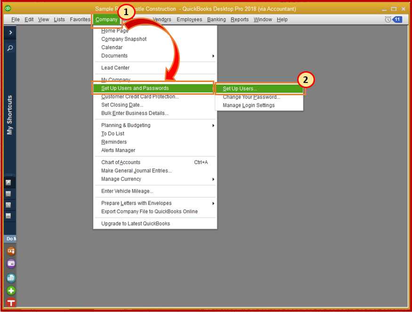Click the Do More section header in sidebar
The height and width of the screenshot is (312, 412).
[x=11, y=238]
